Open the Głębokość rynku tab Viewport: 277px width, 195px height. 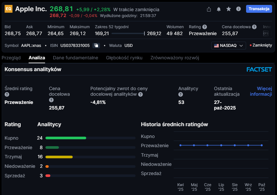[124, 58]
